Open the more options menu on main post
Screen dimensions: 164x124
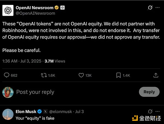coord(157,8)
